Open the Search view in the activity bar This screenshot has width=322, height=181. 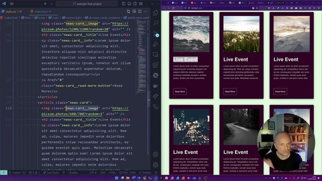(155, 23)
